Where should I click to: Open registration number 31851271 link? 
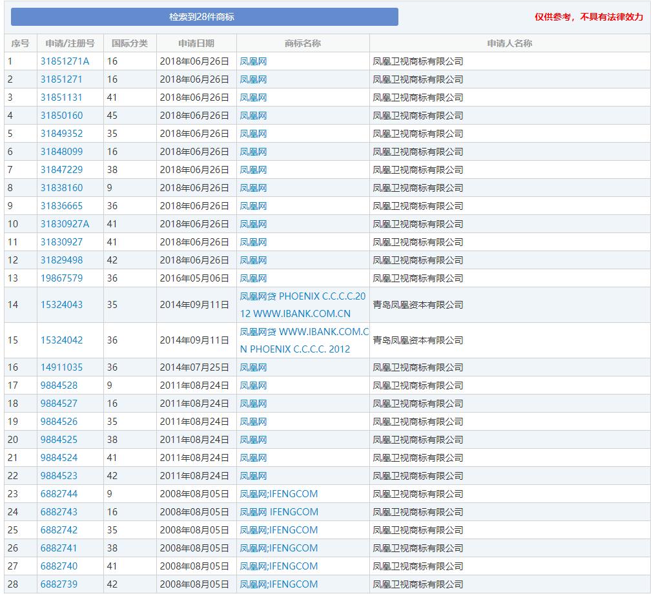[x=61, y=79]
